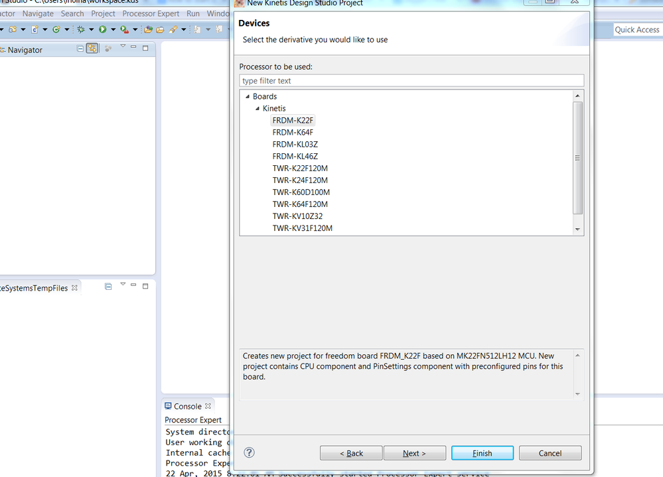663x477 pixels.
Task: Select the FRDM-K22F board
Action: click(293, 121)
